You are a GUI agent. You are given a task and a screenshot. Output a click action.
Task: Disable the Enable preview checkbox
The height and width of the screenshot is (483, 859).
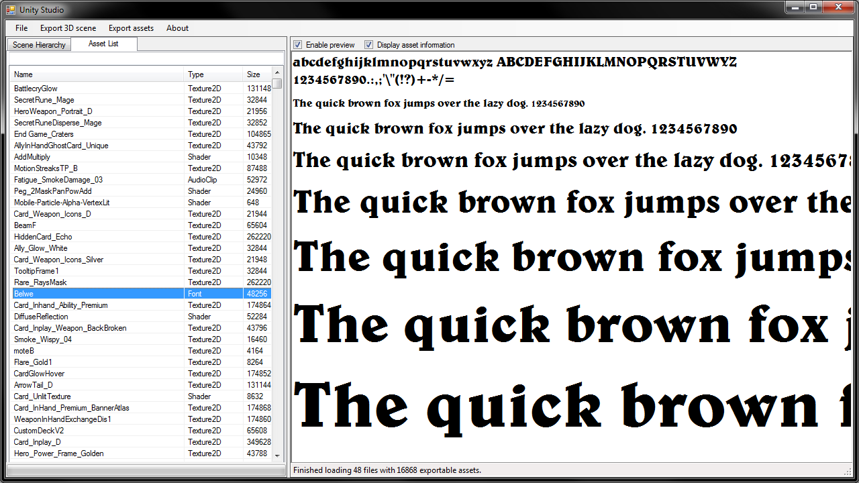[298, 44]
